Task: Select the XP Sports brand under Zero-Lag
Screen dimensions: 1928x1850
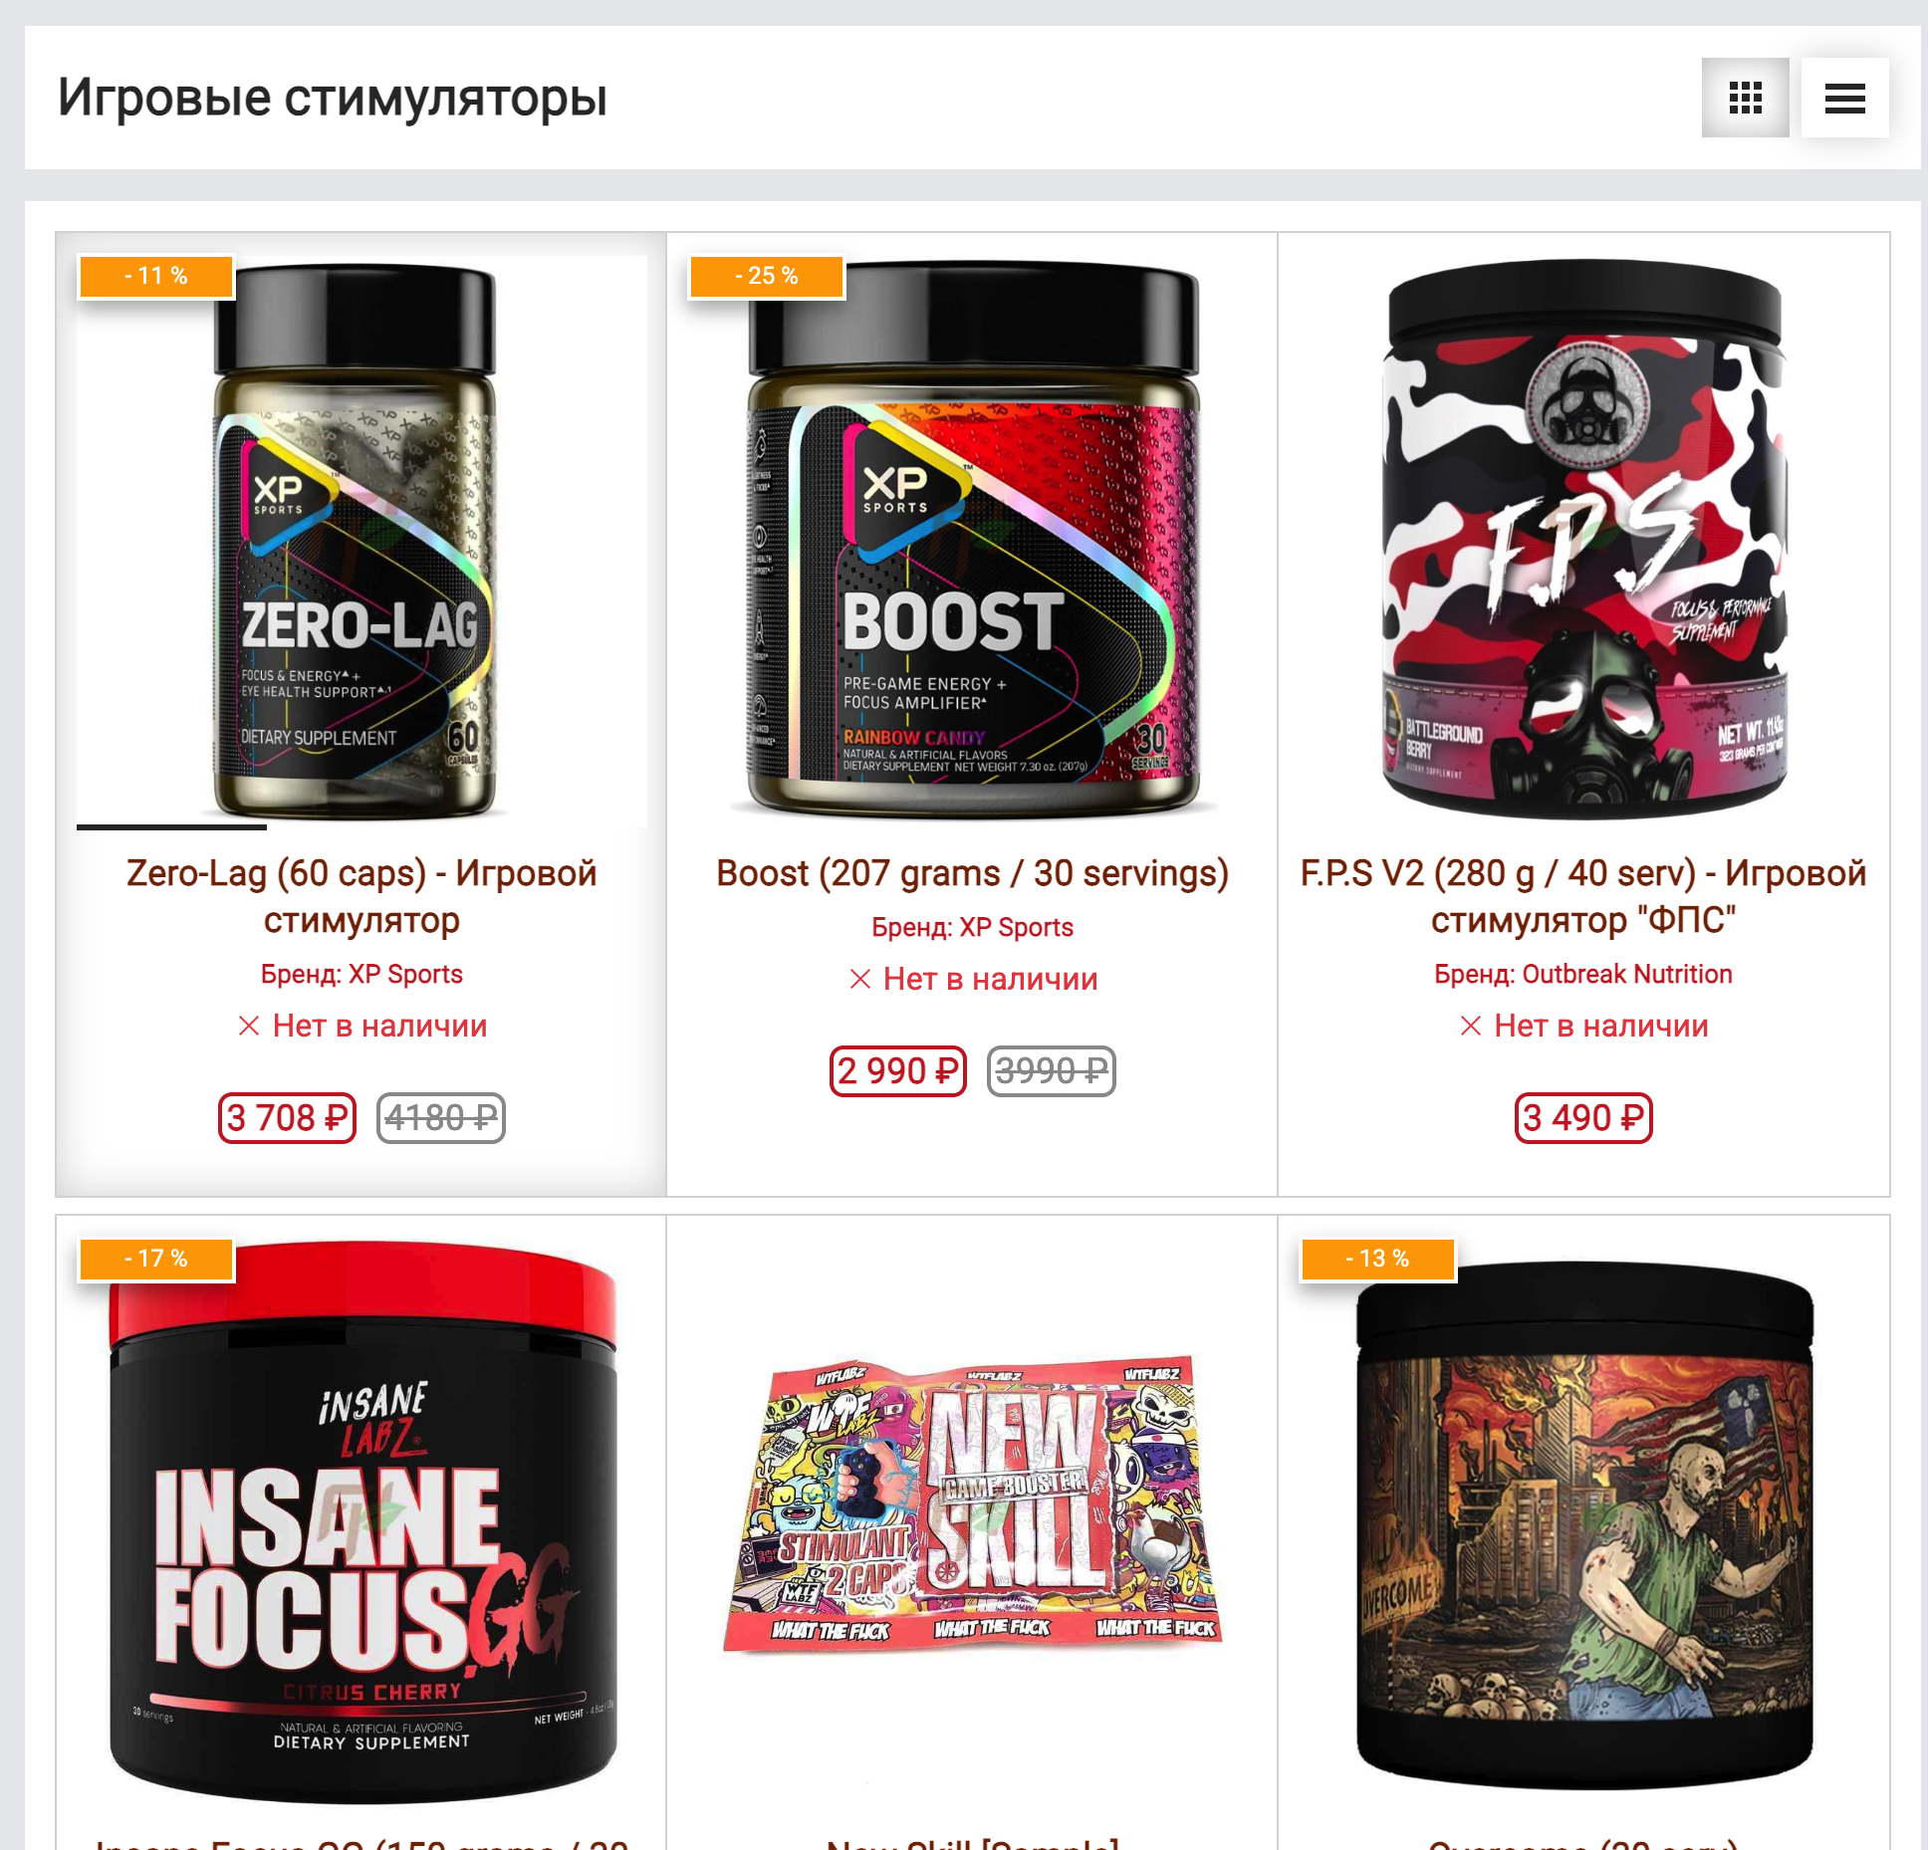Action: coord(361,974)
